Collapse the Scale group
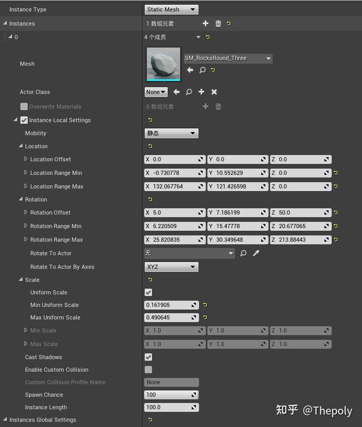This screenshot has width=362, height=427. click(21, 279)
